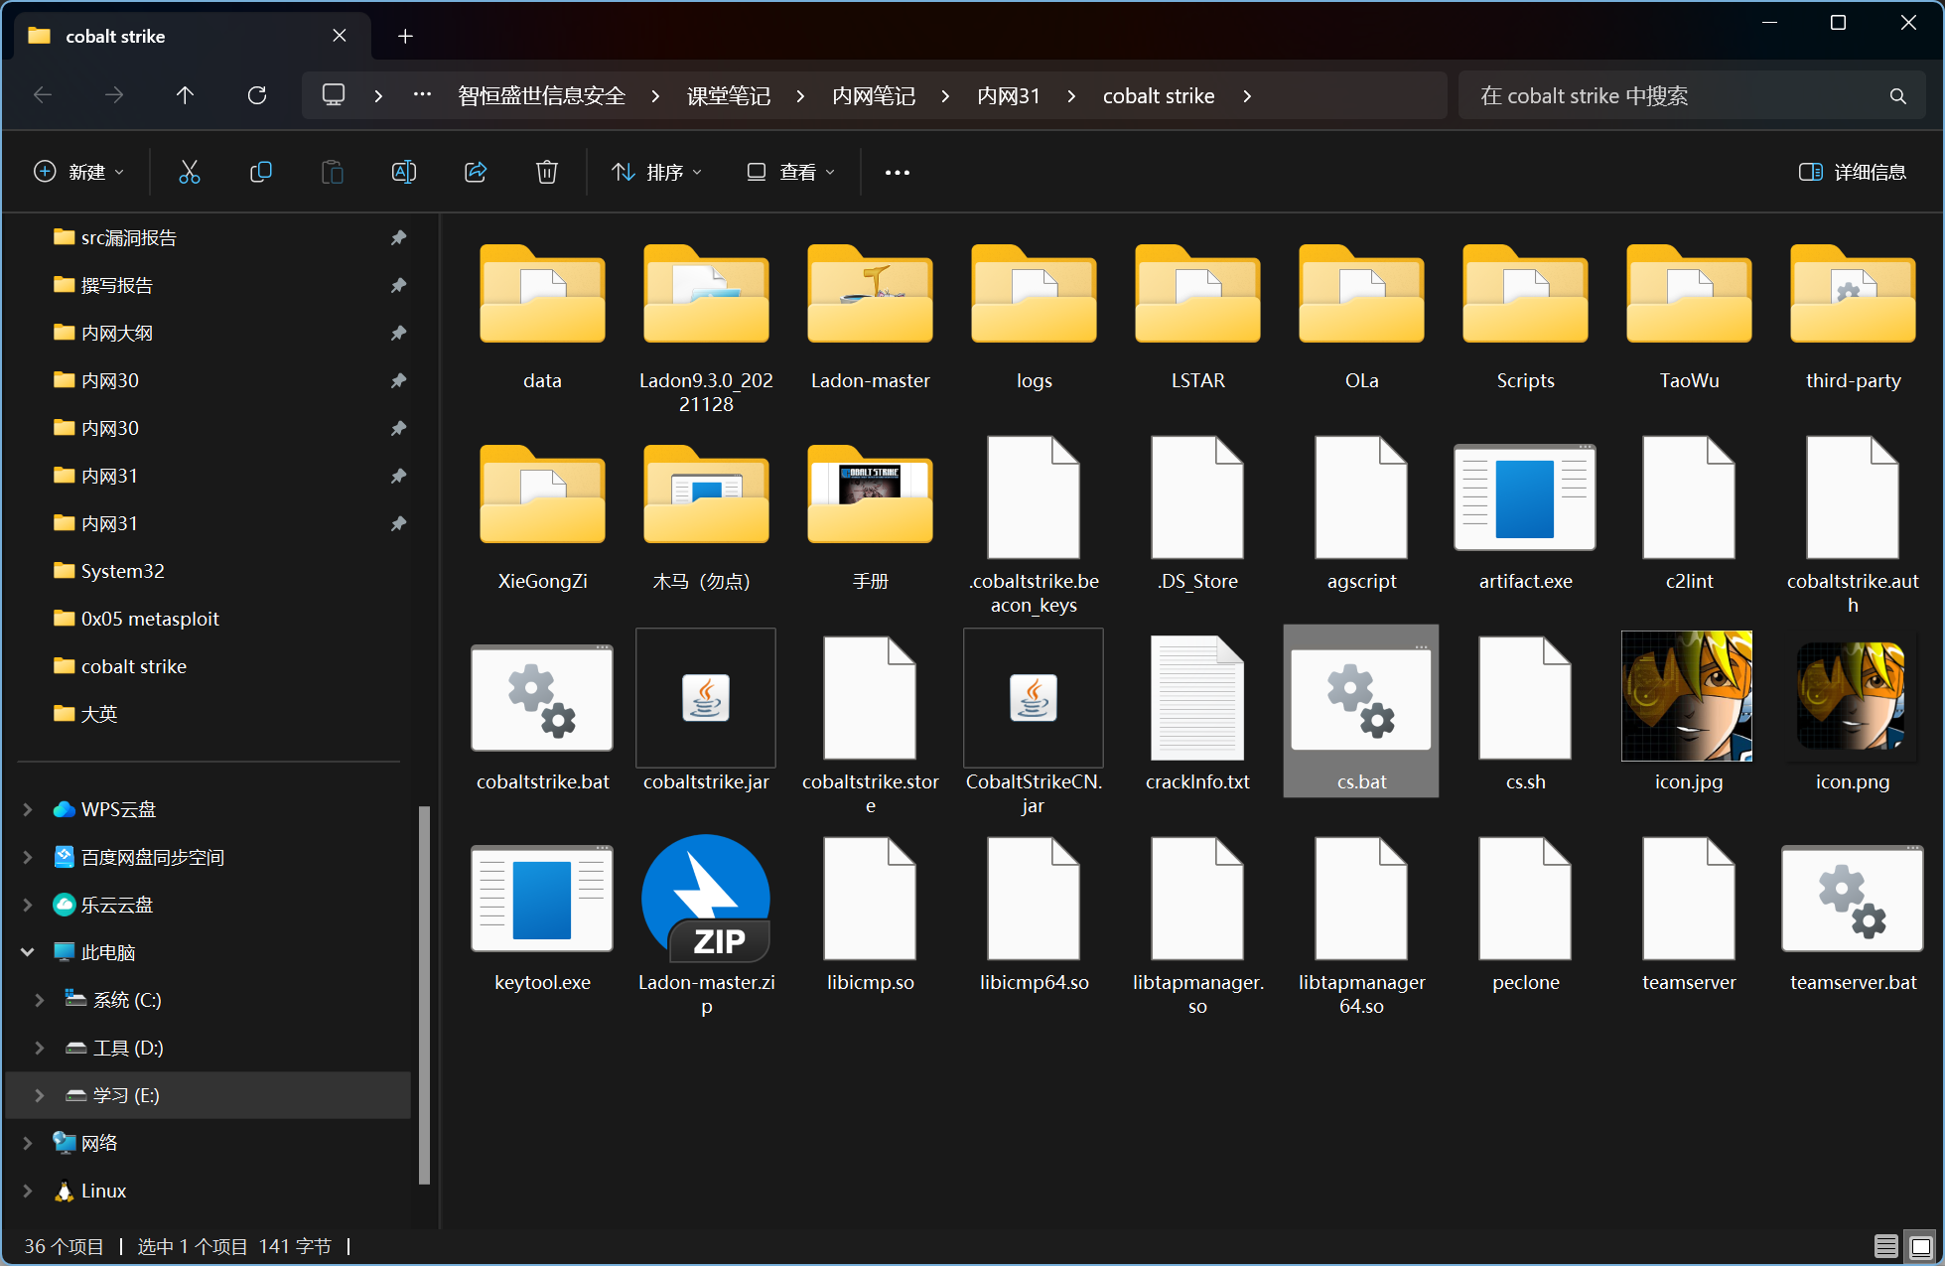The width and height of the screenshot is (1945, 1266).
Task: Open a new tab with plus
Action: [x=405, y=36]
